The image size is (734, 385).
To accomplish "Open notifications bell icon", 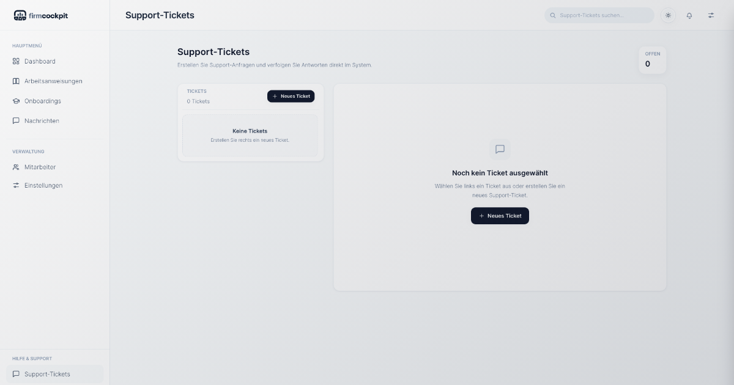I will pos(689,15).
